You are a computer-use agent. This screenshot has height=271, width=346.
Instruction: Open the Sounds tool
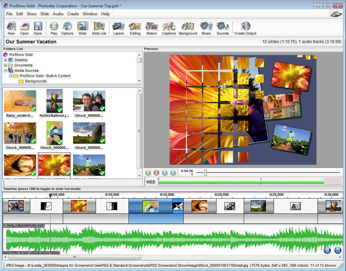point(223,28)
